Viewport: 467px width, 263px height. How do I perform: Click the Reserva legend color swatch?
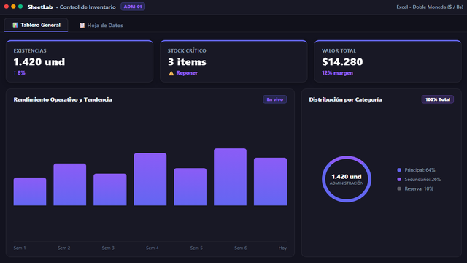pyautogui.click(x=399, y=188)
